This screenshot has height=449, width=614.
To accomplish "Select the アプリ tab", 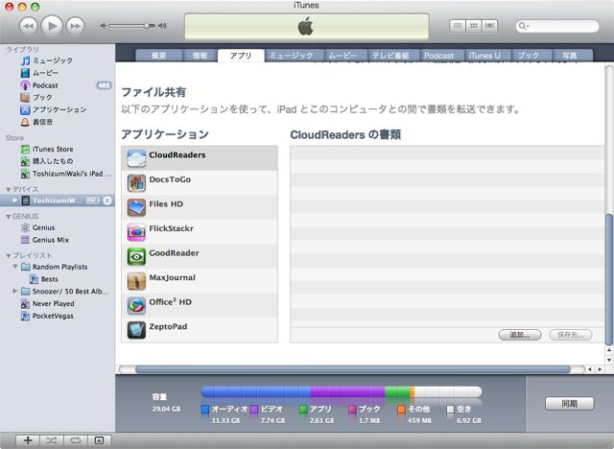I will point(241,56).
